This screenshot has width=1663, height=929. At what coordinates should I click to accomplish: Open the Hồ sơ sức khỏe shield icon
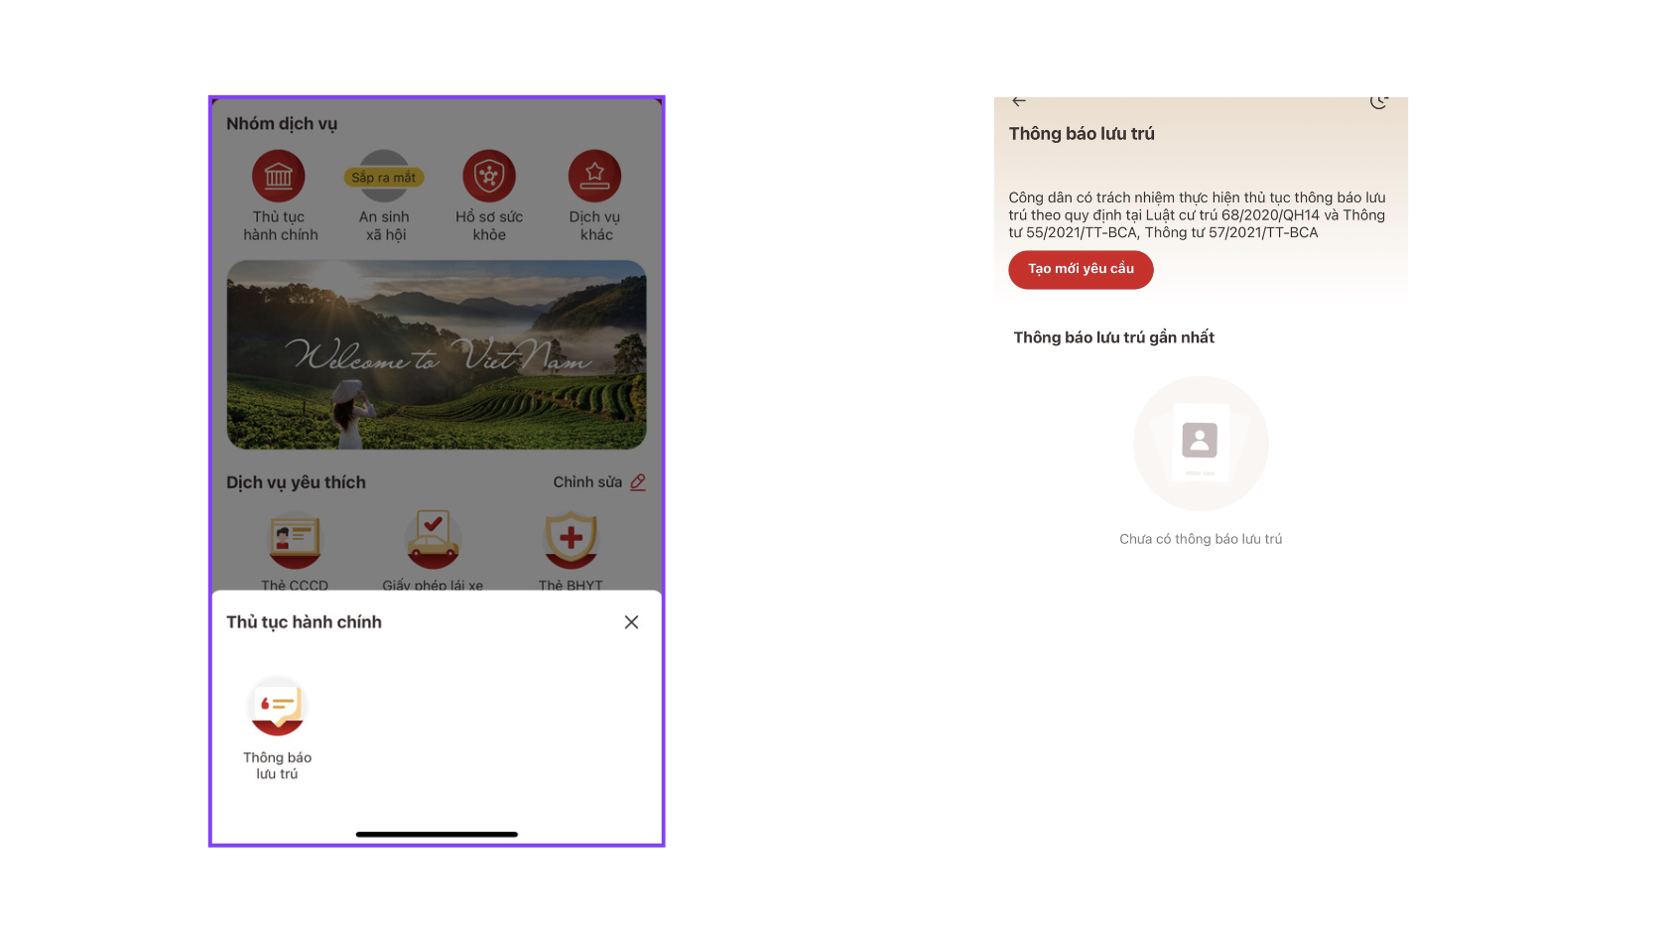489,176
